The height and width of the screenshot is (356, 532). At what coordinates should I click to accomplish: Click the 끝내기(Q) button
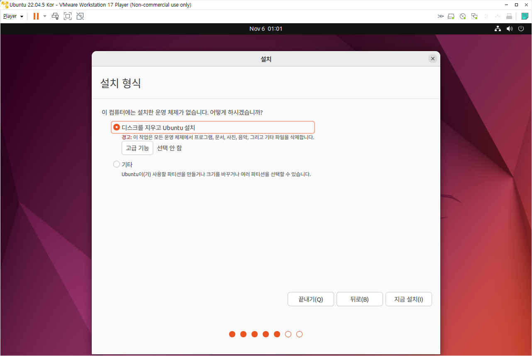(x=311, y=299)
